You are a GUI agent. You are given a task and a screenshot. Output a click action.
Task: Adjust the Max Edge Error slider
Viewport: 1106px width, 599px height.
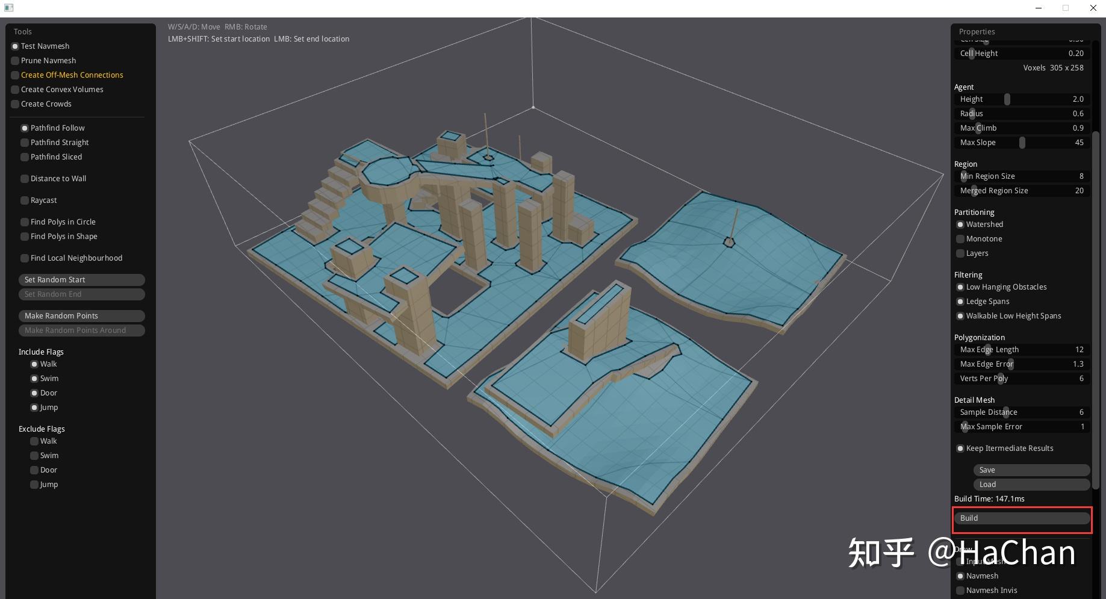point(1022,364)
